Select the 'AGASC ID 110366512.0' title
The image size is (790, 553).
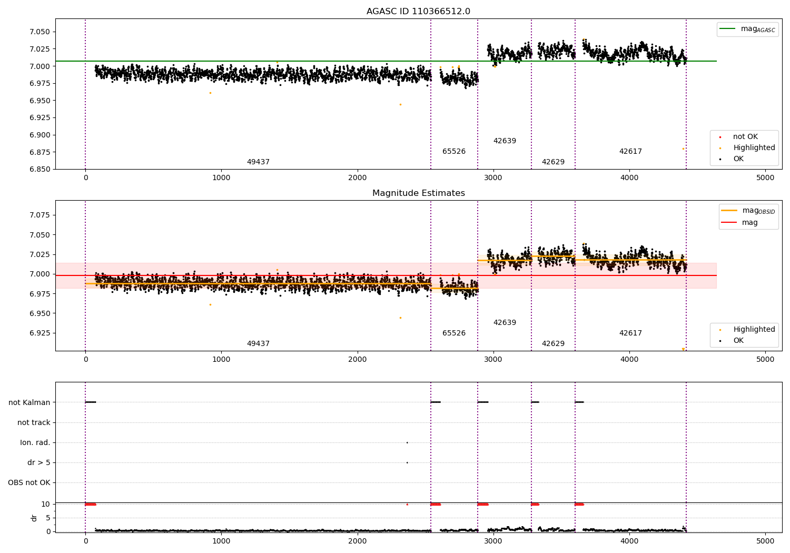[418, 12]
